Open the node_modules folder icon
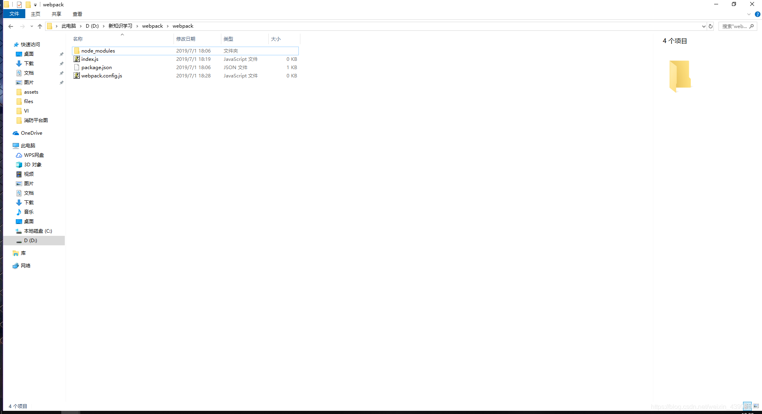 tap(77, 51)
